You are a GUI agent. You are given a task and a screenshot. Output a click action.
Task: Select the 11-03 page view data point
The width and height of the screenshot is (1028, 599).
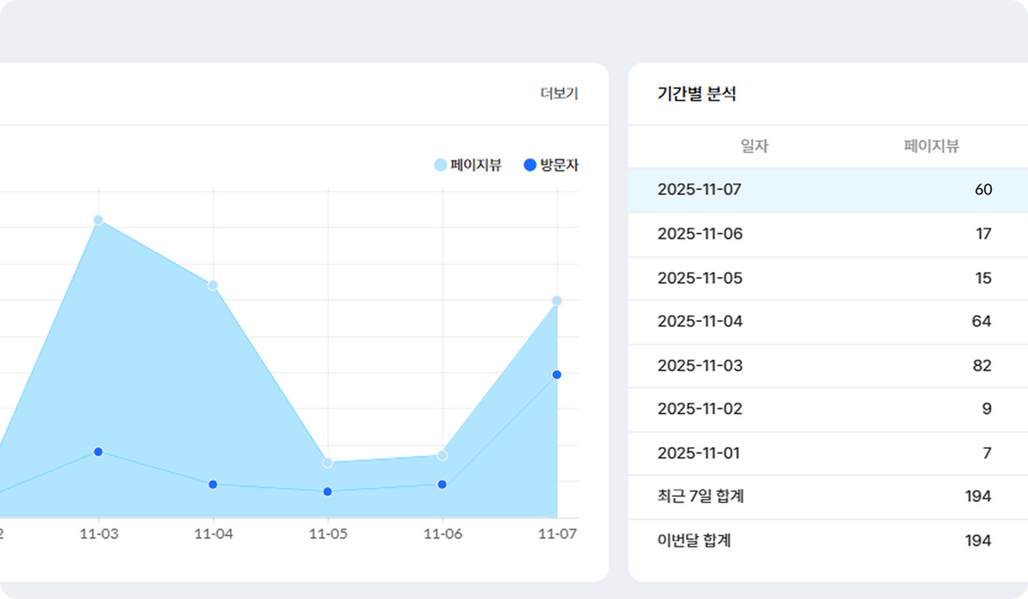(98, 220)
